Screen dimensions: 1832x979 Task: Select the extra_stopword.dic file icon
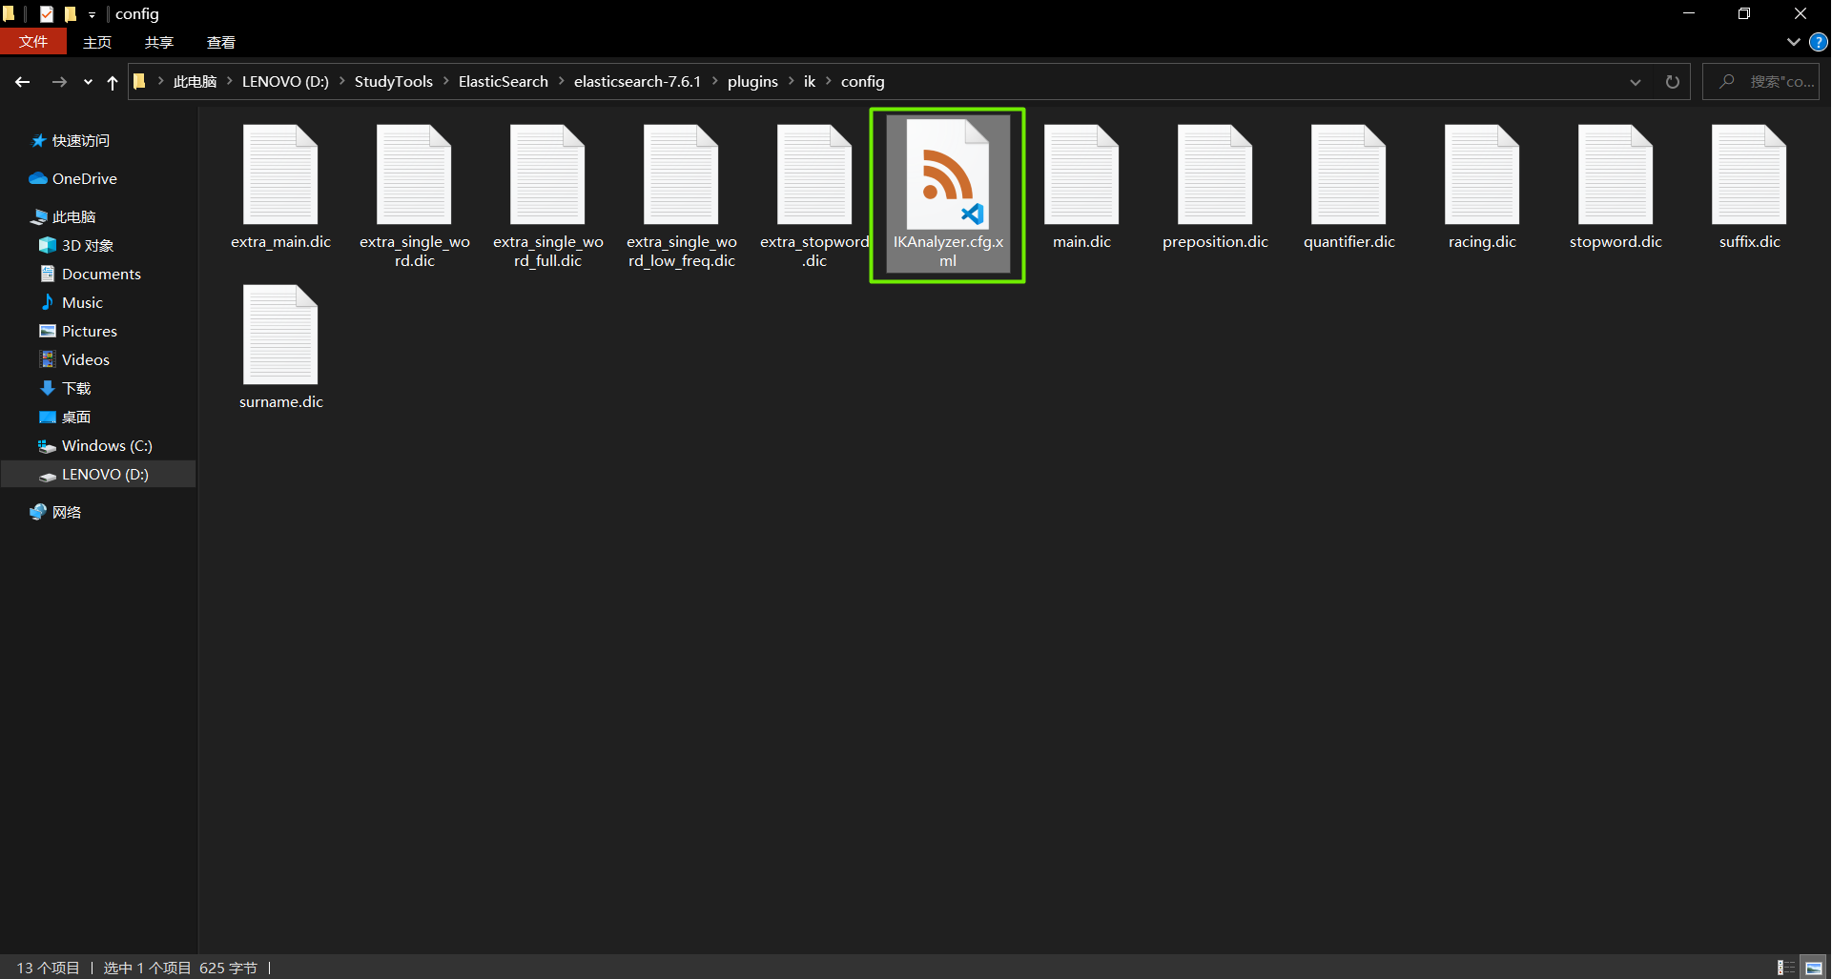click(814, 174)
